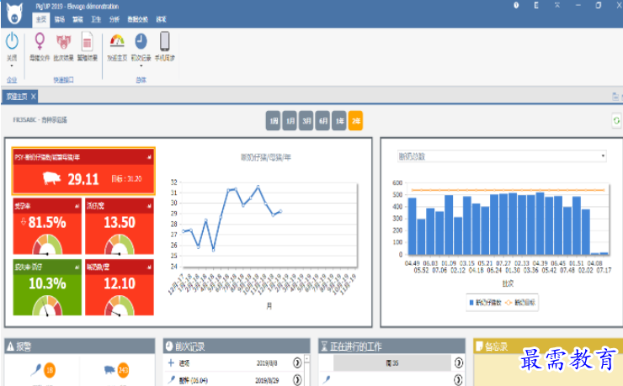
Task: Switch to the welcome page document tab
Action: 17,97
